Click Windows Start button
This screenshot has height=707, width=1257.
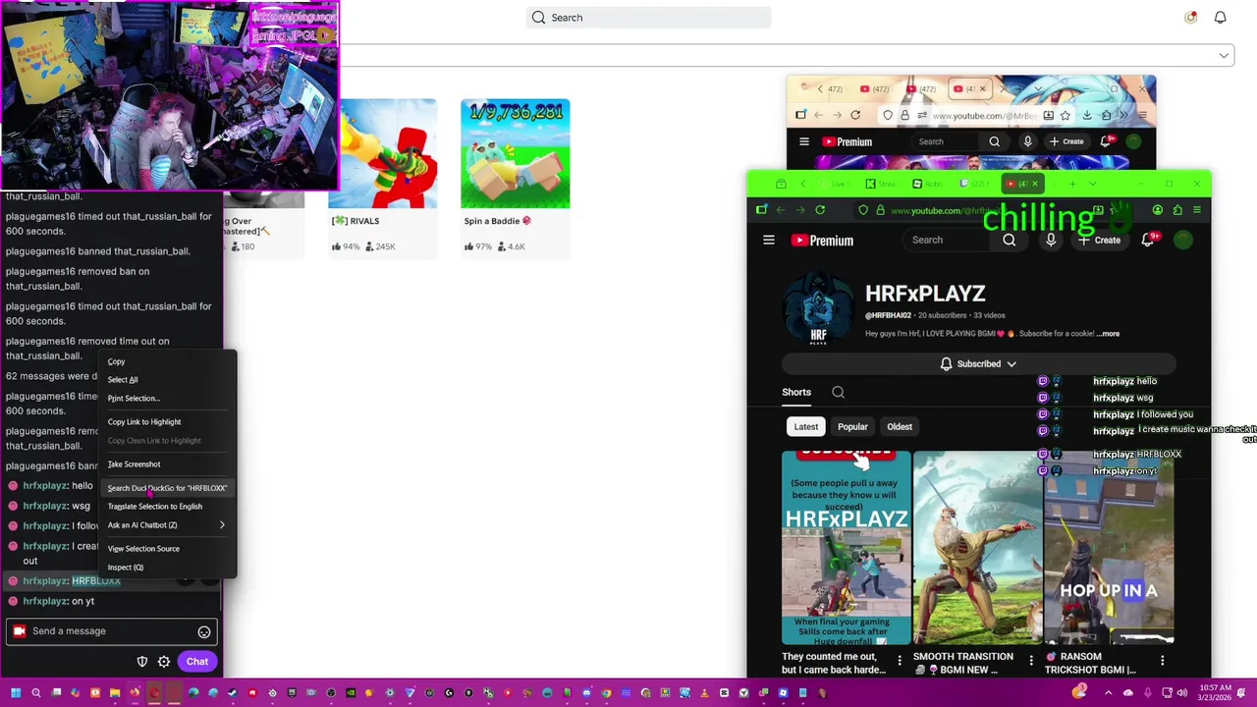pyautogui.click(x=16, y=693)
